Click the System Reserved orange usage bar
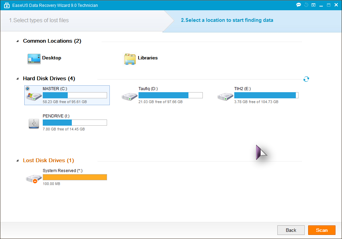 (75, 177)
